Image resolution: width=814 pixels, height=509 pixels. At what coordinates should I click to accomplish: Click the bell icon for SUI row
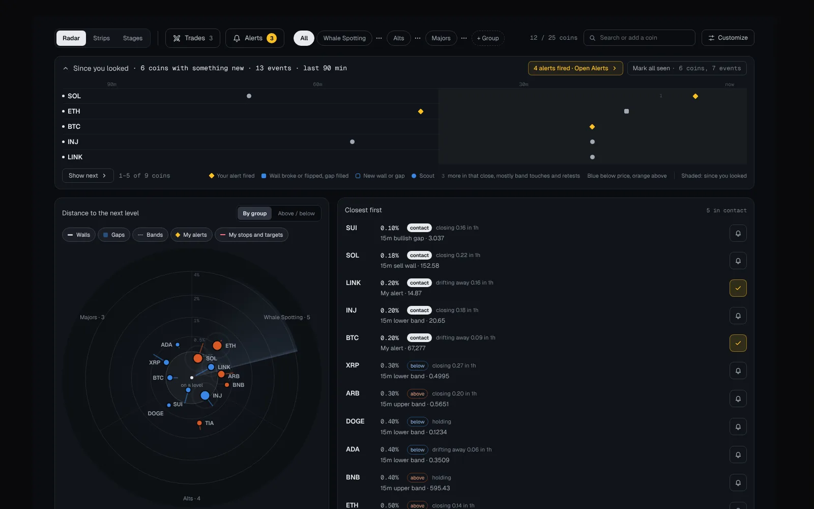738,233
